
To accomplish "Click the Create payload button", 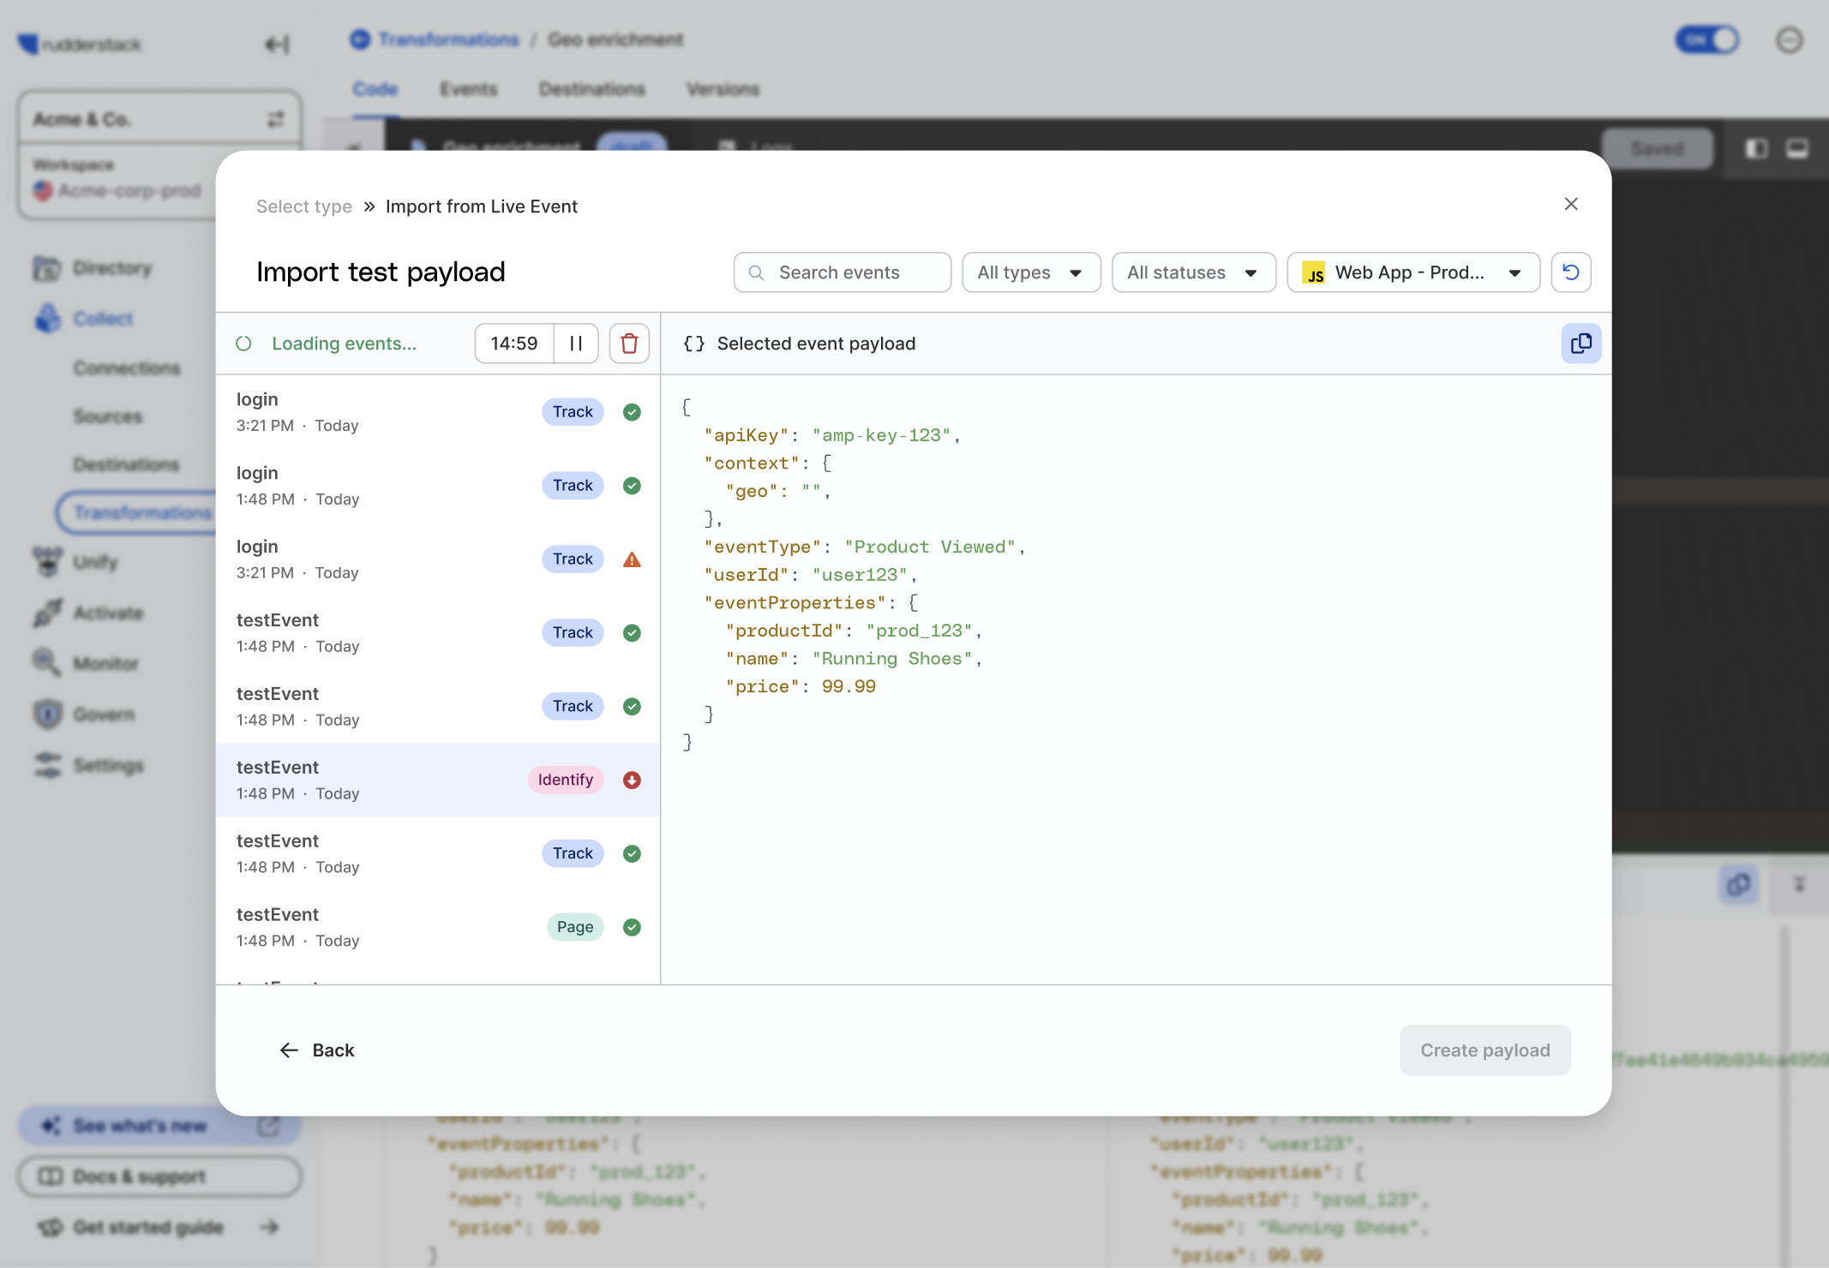I will (x=1484, y=1050).
